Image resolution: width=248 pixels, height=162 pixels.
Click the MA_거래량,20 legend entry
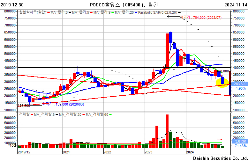pyautogui.click(x=70, y=114)
